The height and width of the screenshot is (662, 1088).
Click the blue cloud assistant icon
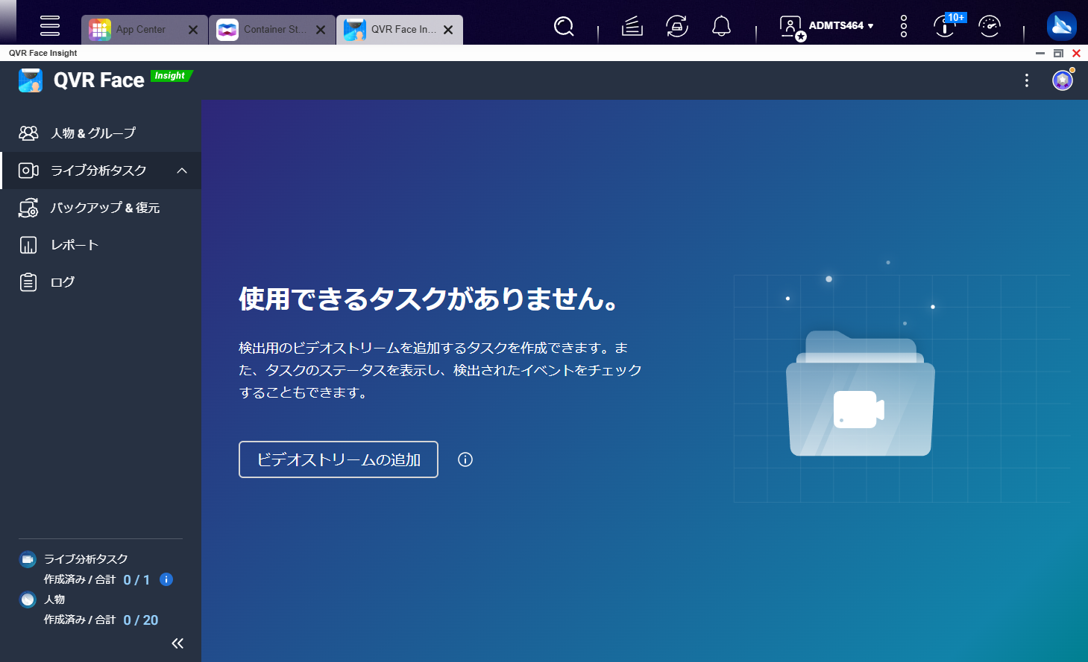click(1062, 26)
